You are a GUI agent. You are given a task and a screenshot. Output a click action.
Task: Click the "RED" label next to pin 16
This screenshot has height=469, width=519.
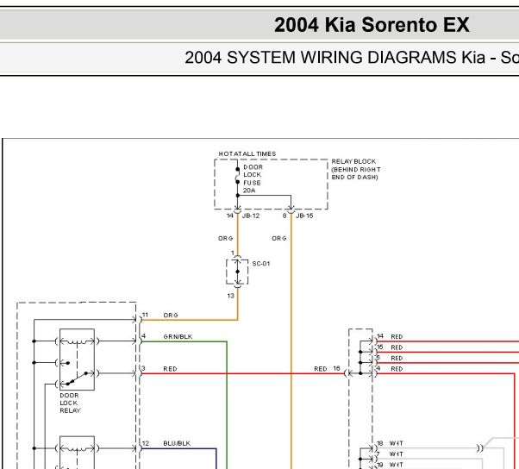pos(321,369)
